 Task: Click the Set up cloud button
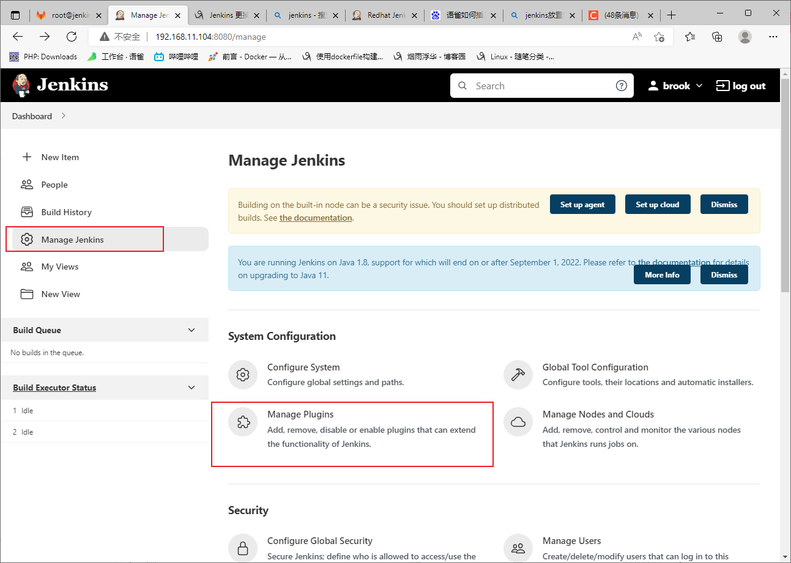pyautogui.click(x=658, y=204)
